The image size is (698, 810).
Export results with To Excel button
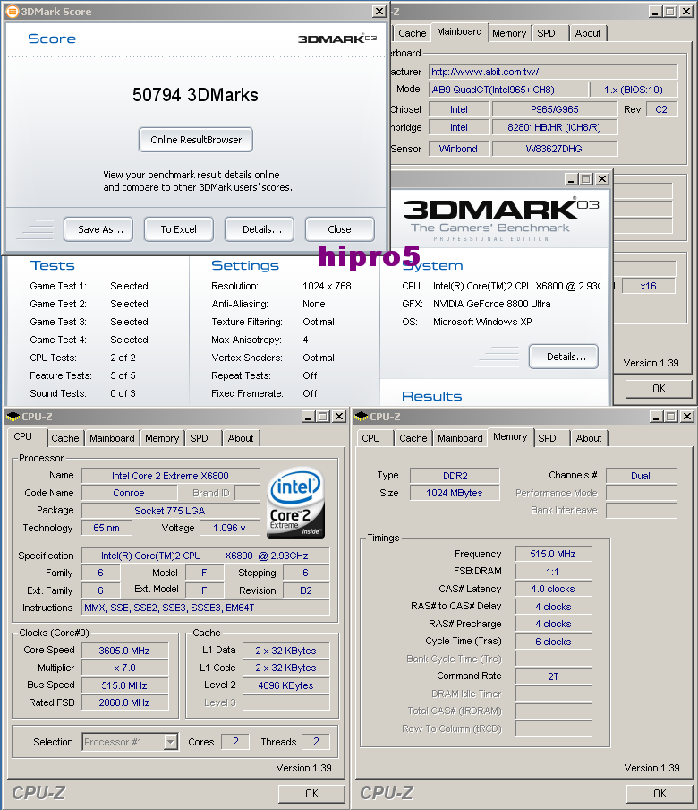[178, 229]
